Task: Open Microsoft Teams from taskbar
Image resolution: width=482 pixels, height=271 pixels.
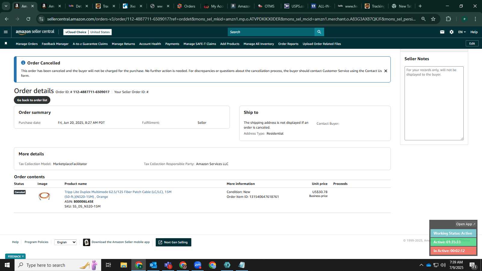Action: (168, 265)
